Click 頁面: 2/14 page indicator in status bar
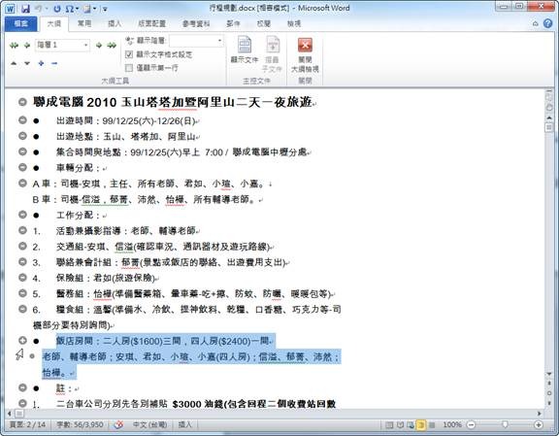559x436 pixels. (27, 424)
